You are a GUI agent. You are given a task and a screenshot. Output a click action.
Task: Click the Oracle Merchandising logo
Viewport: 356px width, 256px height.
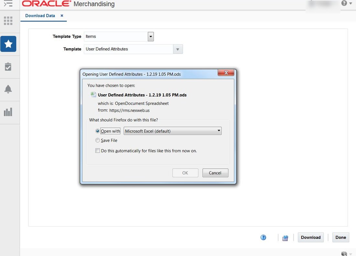(68, 4)
